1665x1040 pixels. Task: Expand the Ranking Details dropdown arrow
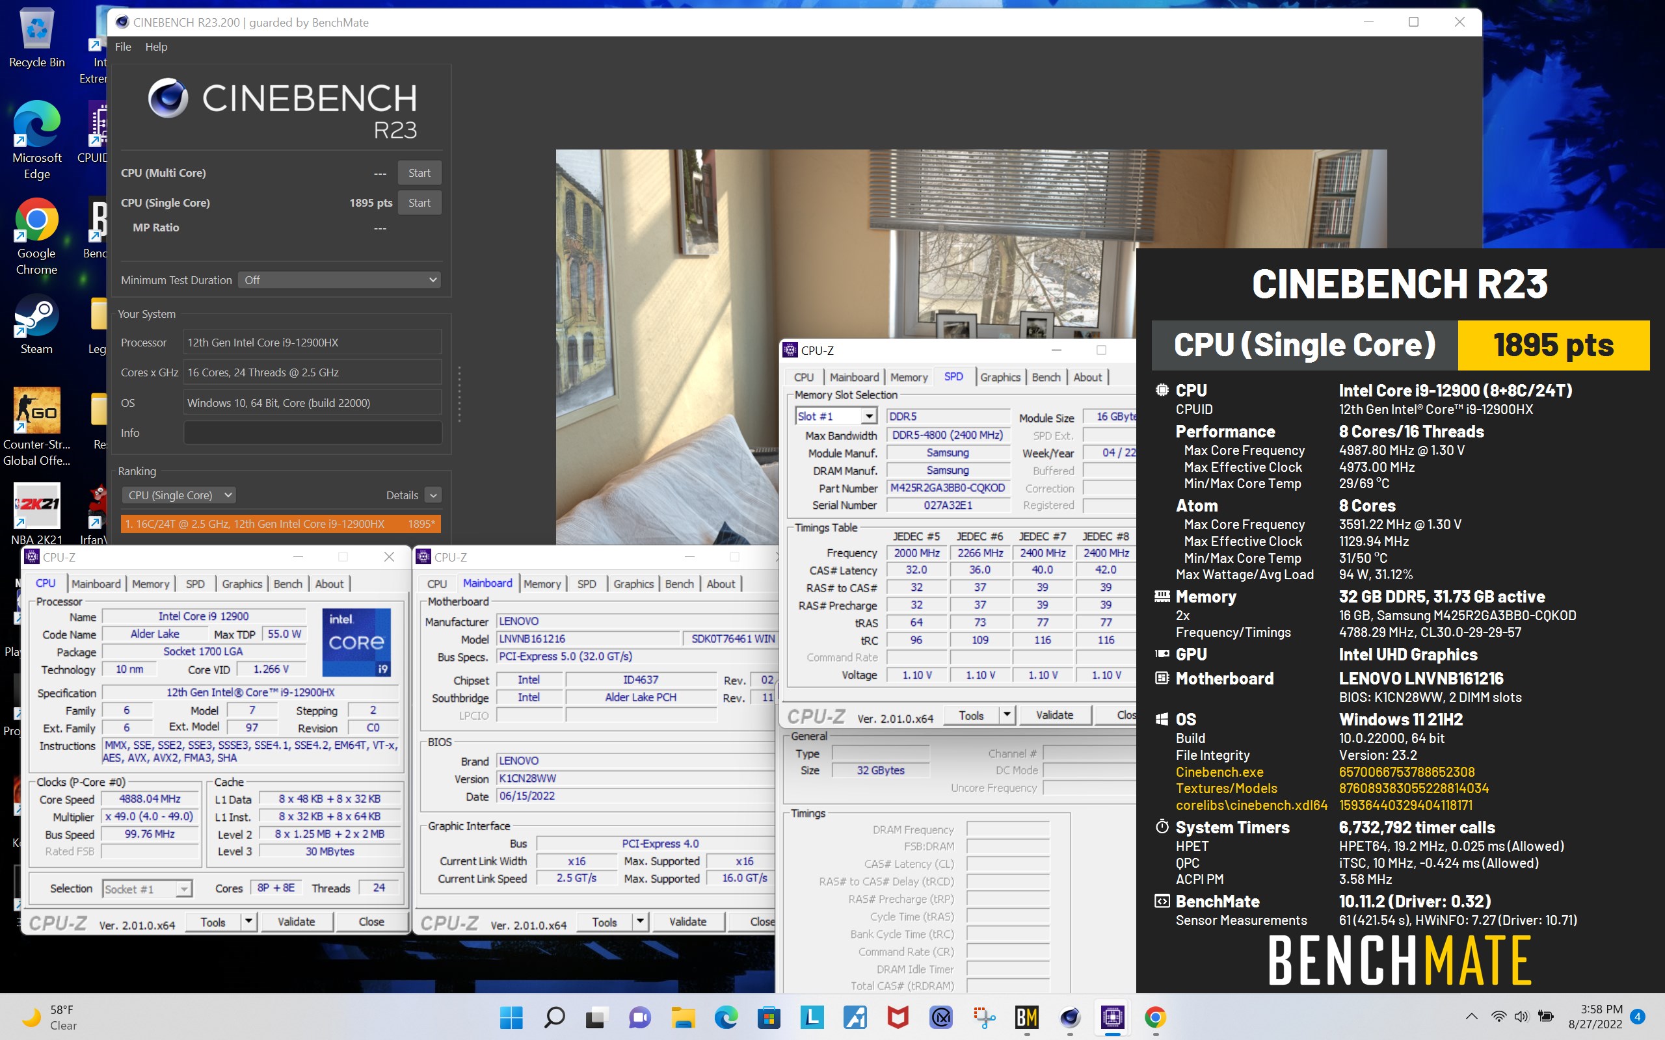433,495
